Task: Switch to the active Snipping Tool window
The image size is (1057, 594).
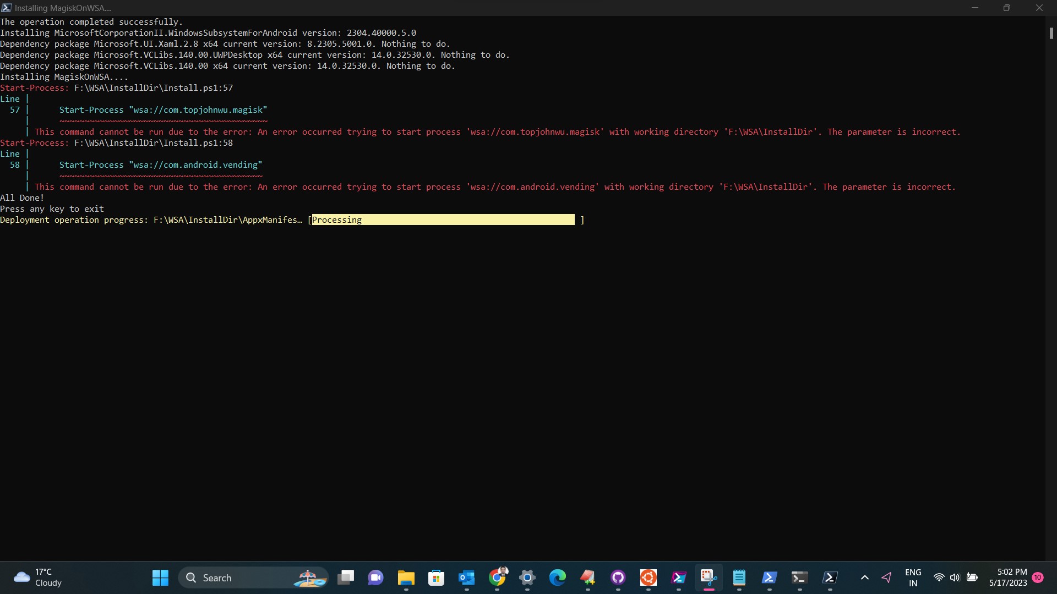Action: coord(709,577)
